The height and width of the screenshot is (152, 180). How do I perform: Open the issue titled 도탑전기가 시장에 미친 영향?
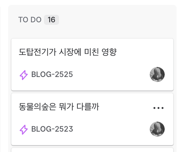(68, 52)
